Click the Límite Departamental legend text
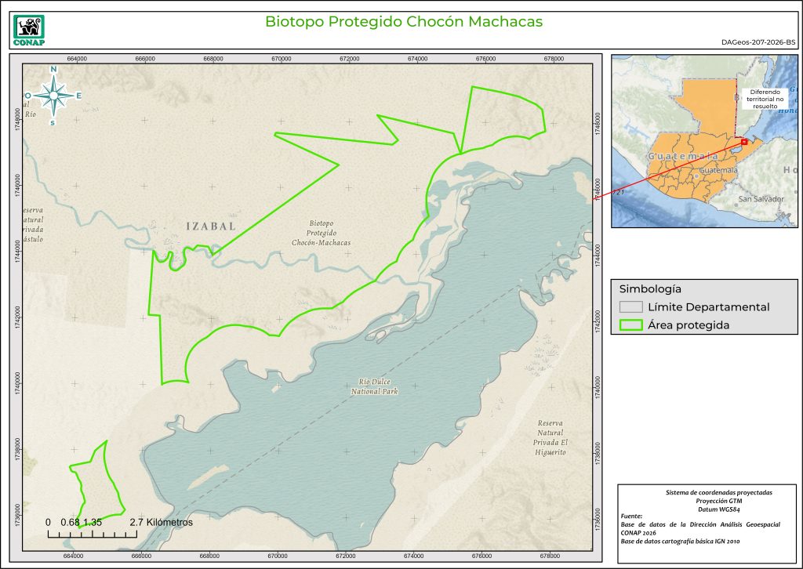This screenshot has width=803, height=569. click(x=708, y=307)
